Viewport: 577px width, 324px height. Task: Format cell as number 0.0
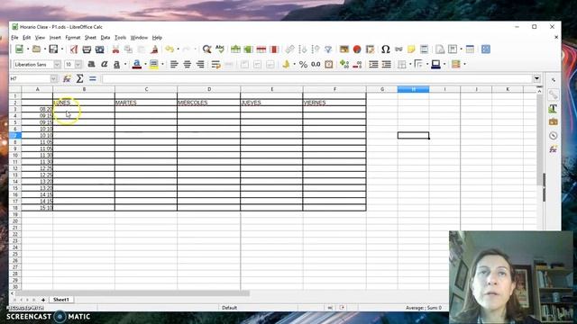pos(316,64)
